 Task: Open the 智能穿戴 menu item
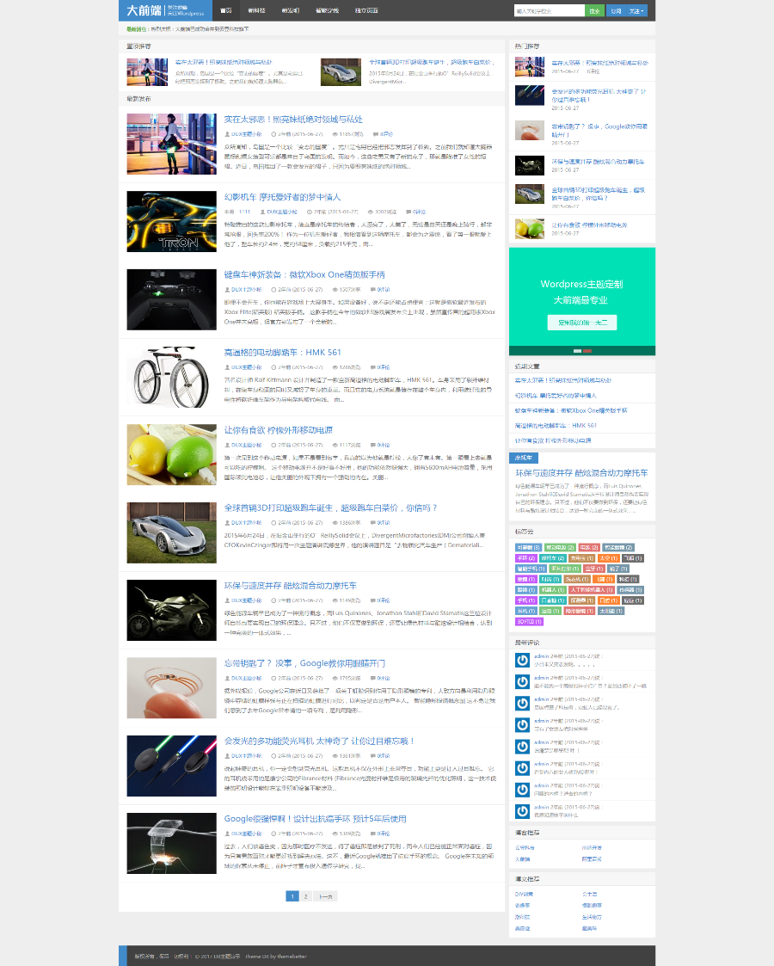pyautogui.click(x=327, y=10)
